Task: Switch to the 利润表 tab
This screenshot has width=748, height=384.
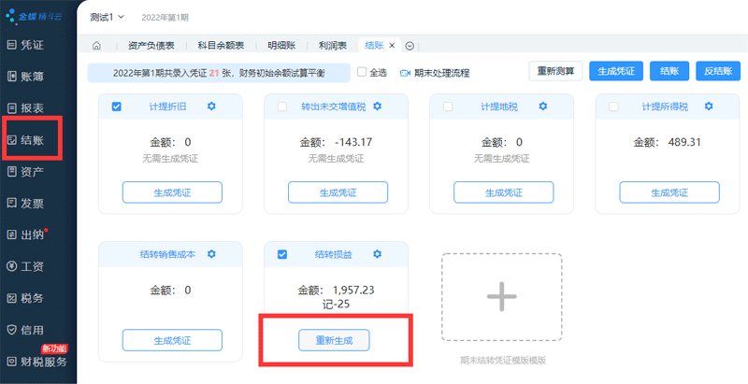Action: (x=332, y=46)
